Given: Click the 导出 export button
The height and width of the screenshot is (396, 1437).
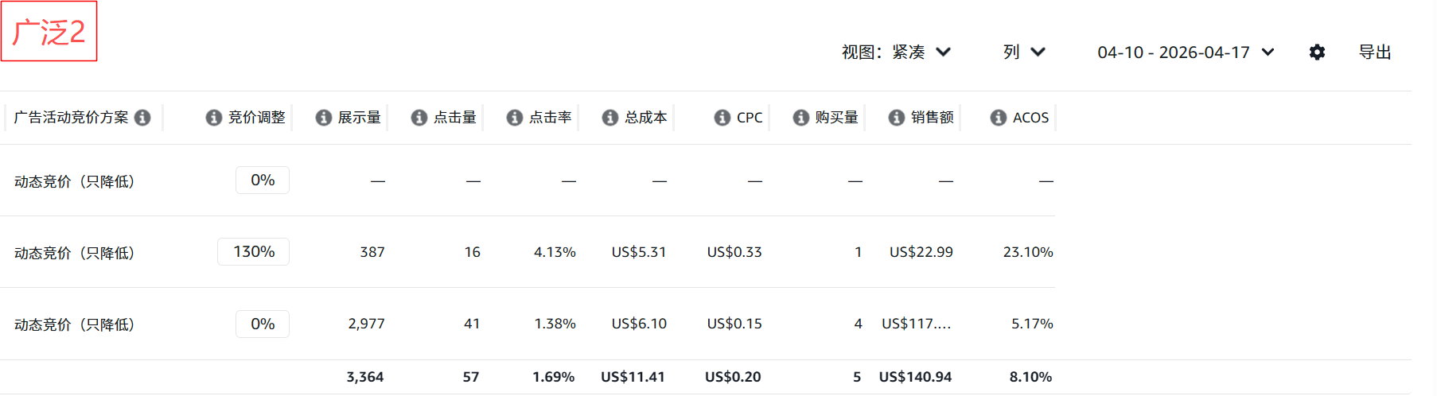Looking at the screenshot, I should click(x=1374, y=52).
